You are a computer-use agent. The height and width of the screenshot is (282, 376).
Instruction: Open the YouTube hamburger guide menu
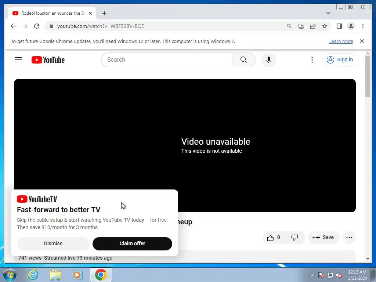[18, 60]
